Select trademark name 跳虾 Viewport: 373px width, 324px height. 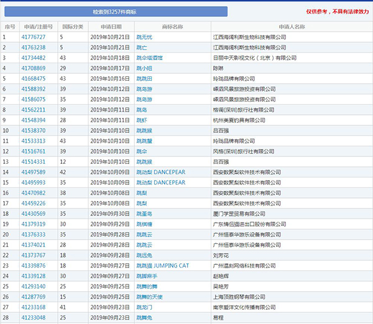click(142, 120)
